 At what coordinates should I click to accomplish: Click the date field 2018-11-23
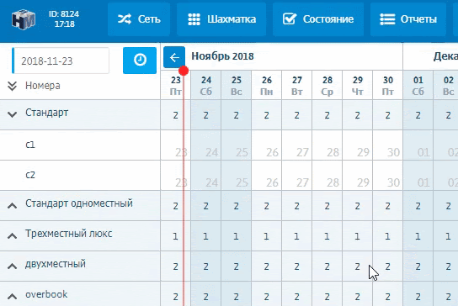pos(61,61)
